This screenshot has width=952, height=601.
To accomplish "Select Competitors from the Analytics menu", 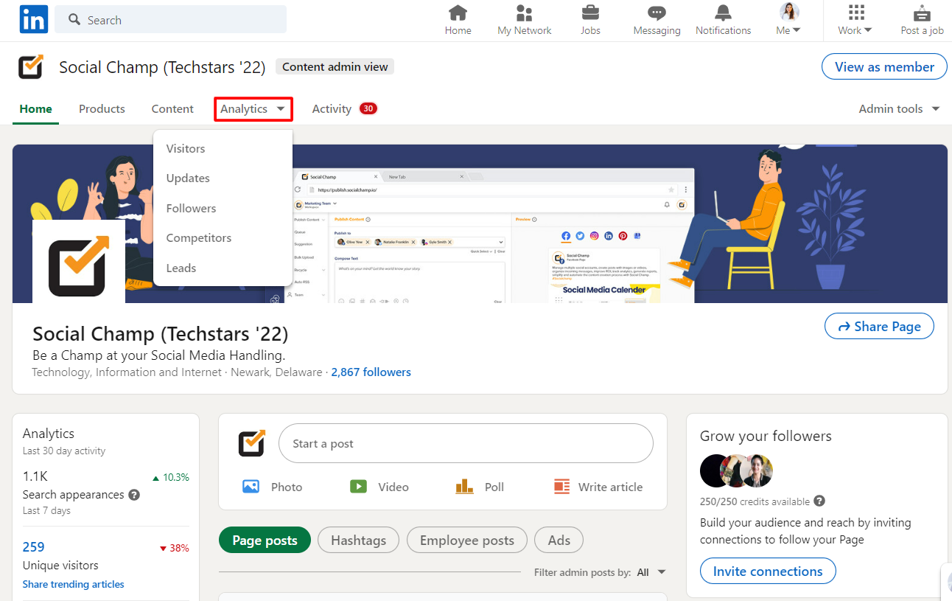I will [x=199, y=237].
